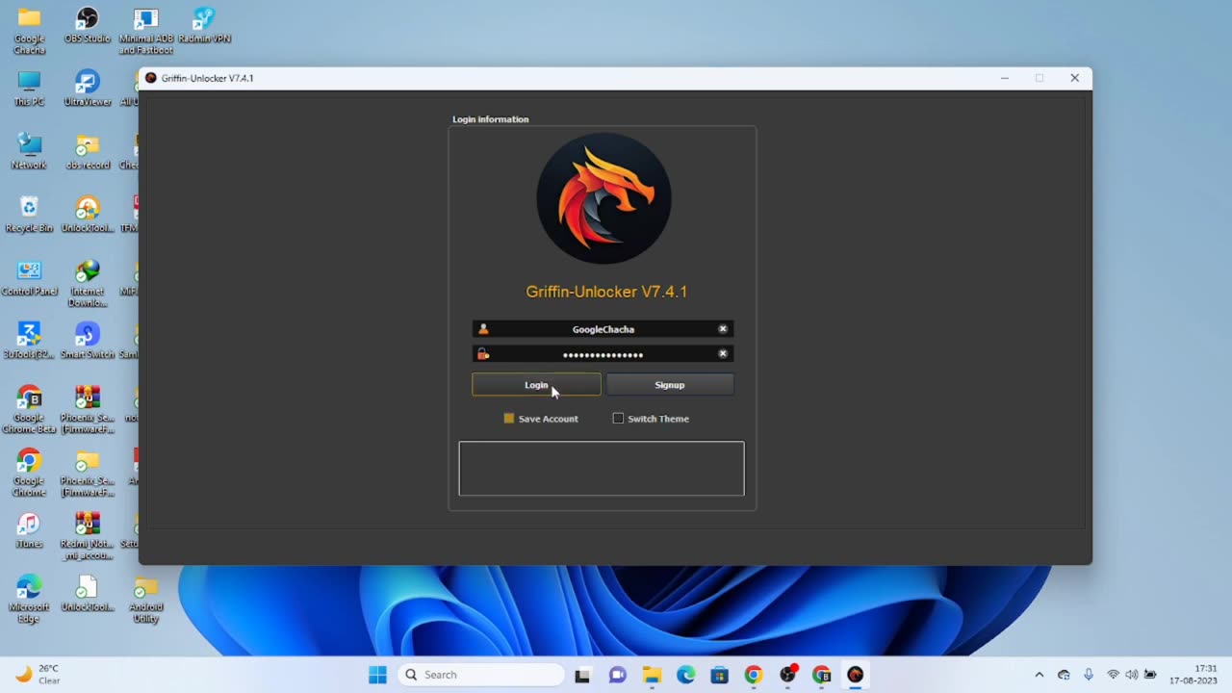The height and width of the screenshot is (693, 1232).
Task: Click the Griffin-Unlocker V7.4.1 heading text
Action: pyautogui.click(x=606, y=292)
